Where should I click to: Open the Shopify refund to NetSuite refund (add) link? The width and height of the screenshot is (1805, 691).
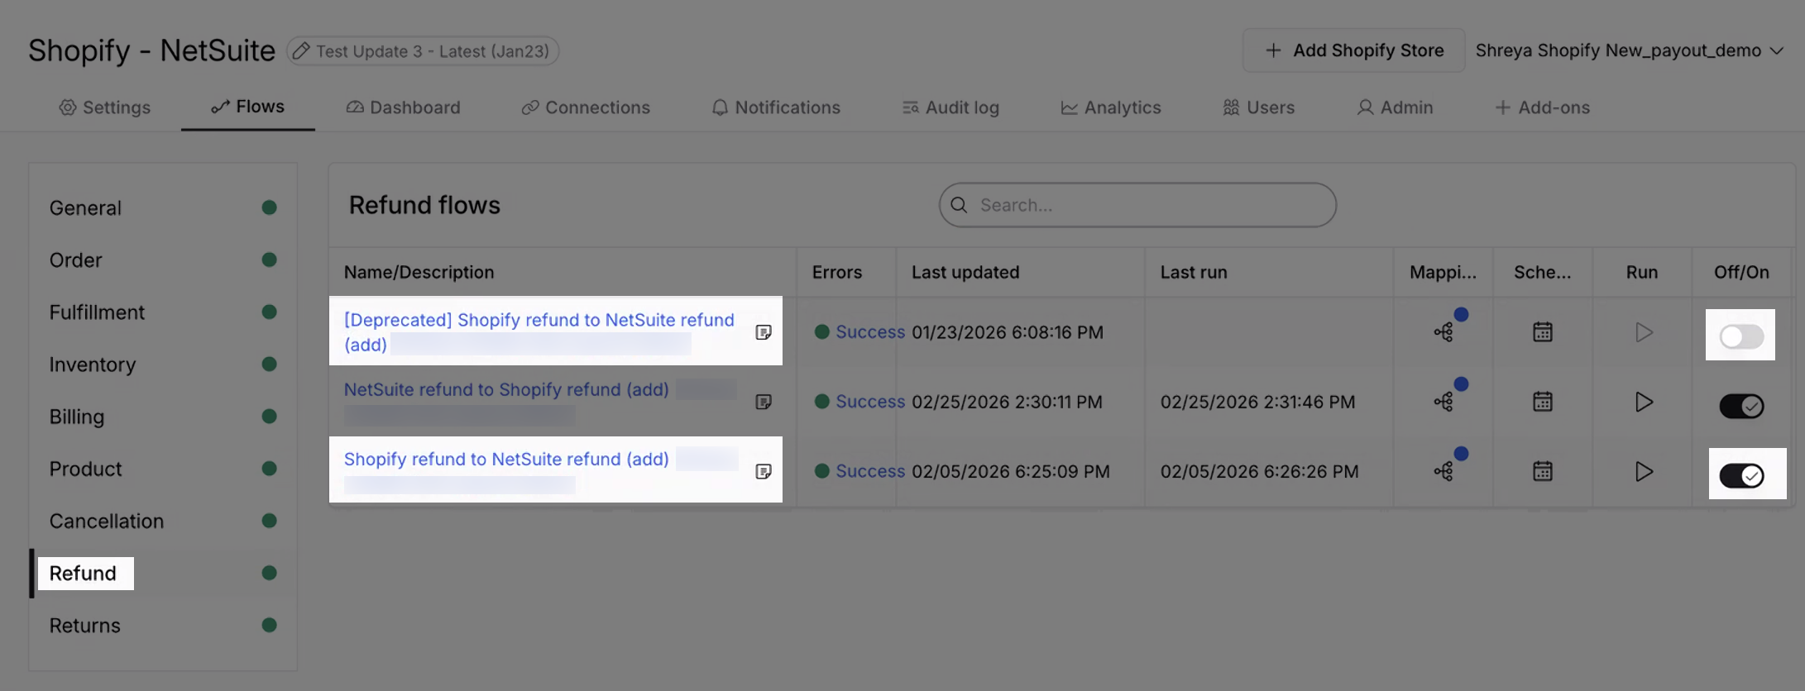coord(506,459)
